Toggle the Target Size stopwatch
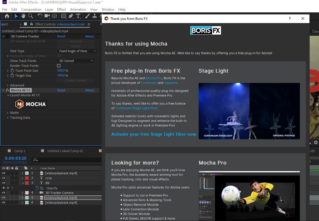This screenshot has width=319, height=221. tap(12, 75)
